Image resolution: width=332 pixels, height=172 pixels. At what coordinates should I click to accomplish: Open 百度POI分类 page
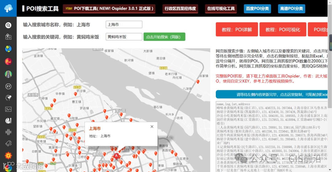tap(257, 9)
